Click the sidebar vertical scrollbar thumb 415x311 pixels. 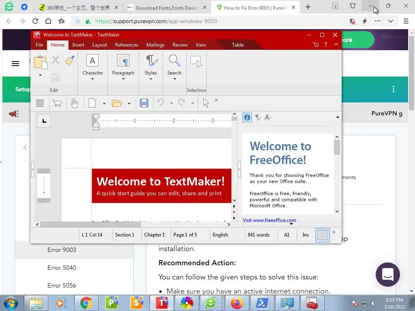point(337,147)
